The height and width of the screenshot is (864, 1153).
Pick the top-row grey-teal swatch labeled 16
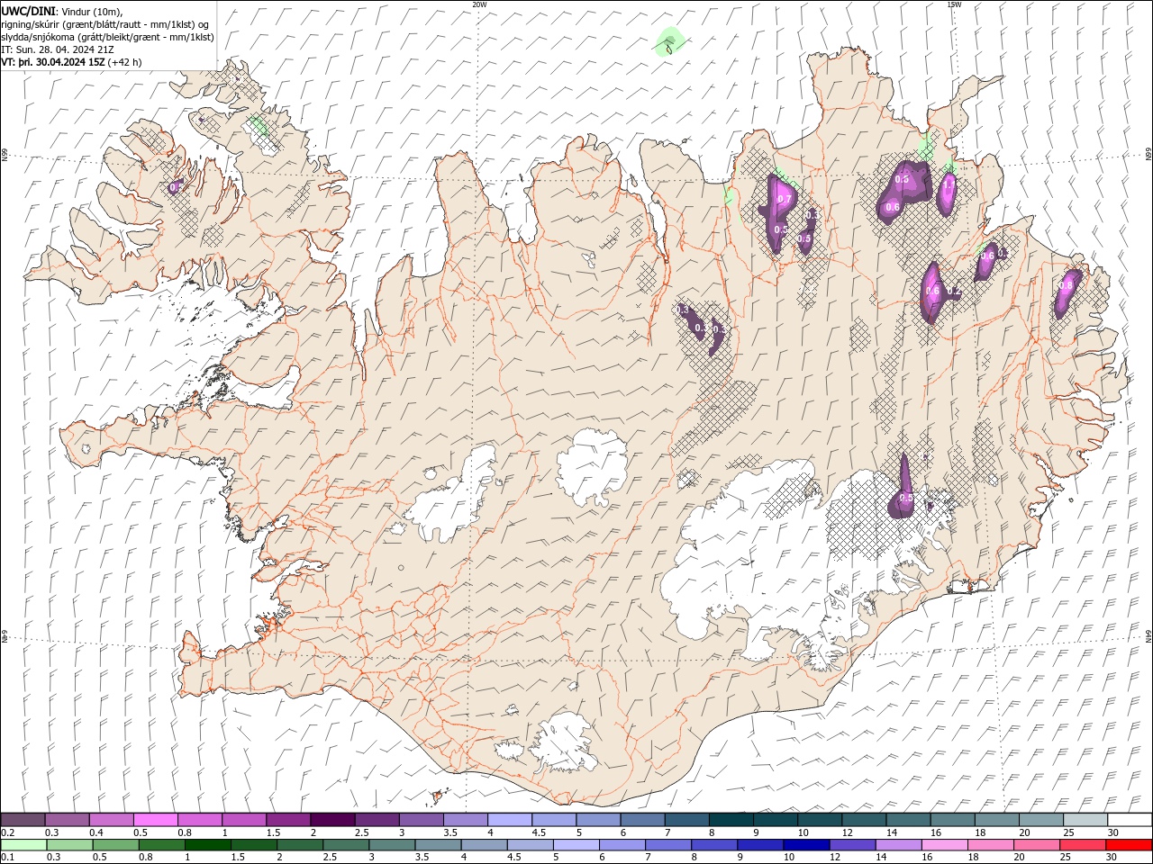point(952,820)
